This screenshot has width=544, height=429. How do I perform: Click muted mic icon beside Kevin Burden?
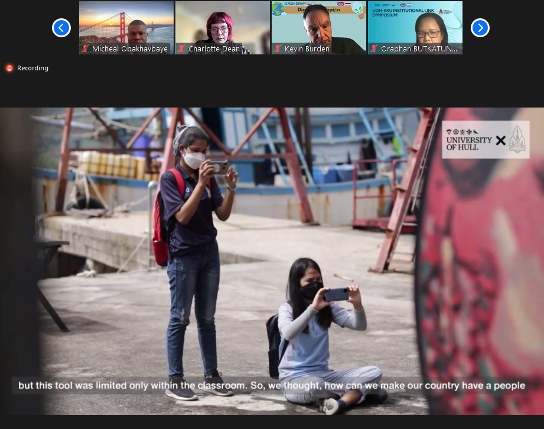[x=277, y=48]
